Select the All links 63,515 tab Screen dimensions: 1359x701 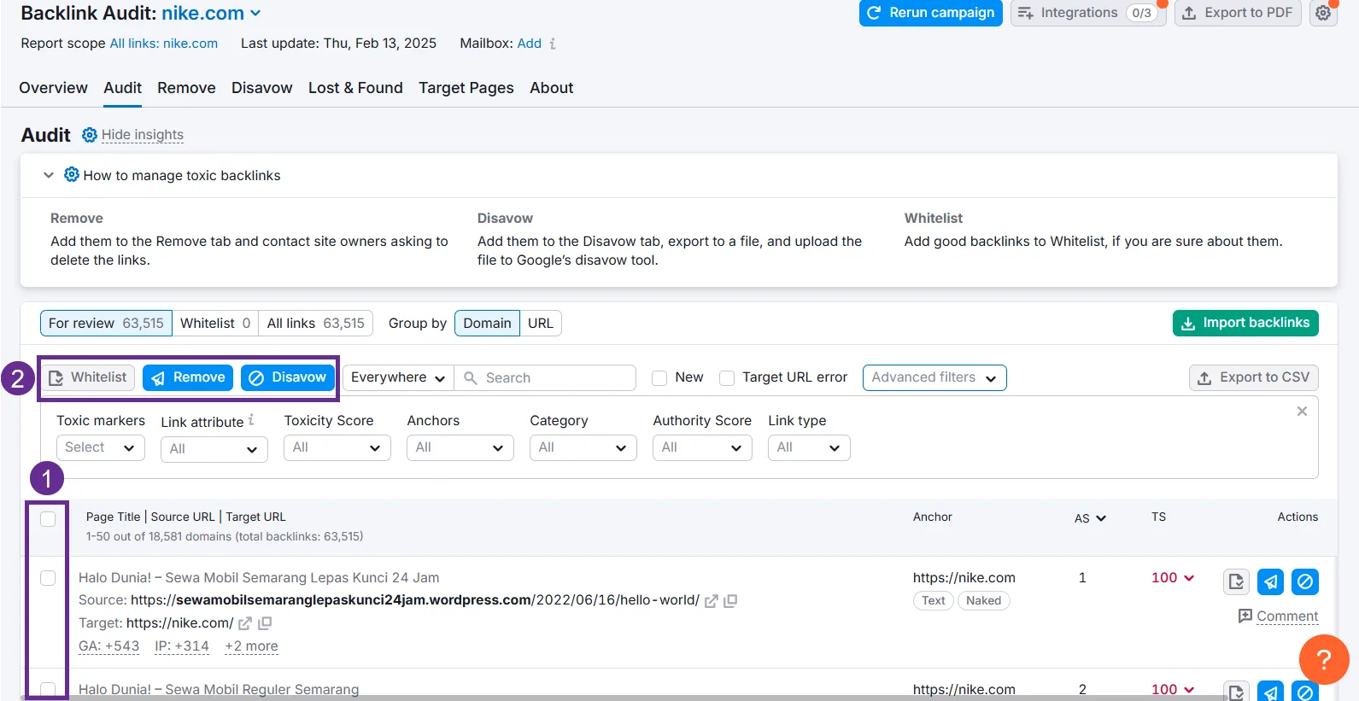[x=315, y=323]
